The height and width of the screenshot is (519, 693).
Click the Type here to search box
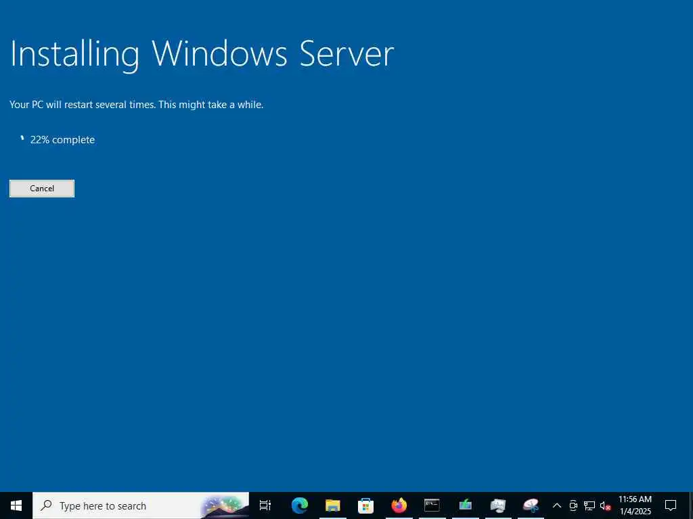coord(141,505)
